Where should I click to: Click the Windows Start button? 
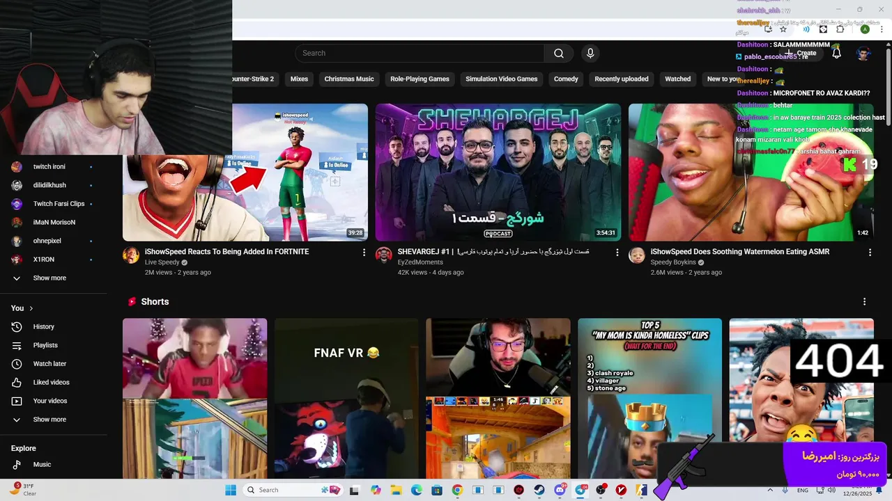pos(231,491)
